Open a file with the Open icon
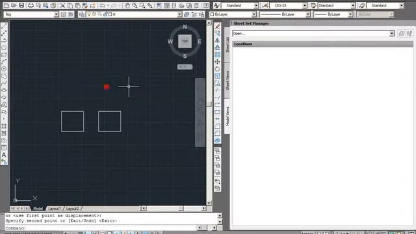Image resolution: width=416 pixels, height=234 pixels. pos(14,5)
